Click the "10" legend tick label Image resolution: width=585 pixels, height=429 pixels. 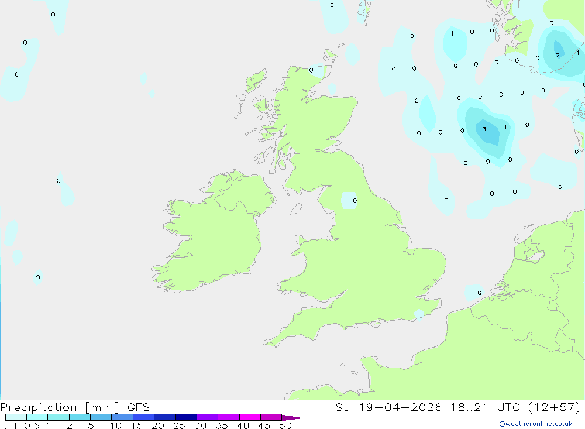[x=115, y=425]
